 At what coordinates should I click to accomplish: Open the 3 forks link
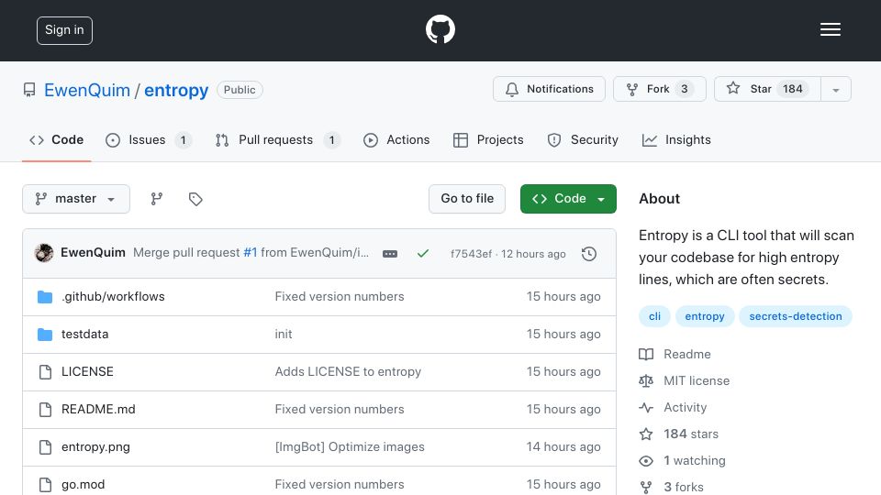coord(672,487)
